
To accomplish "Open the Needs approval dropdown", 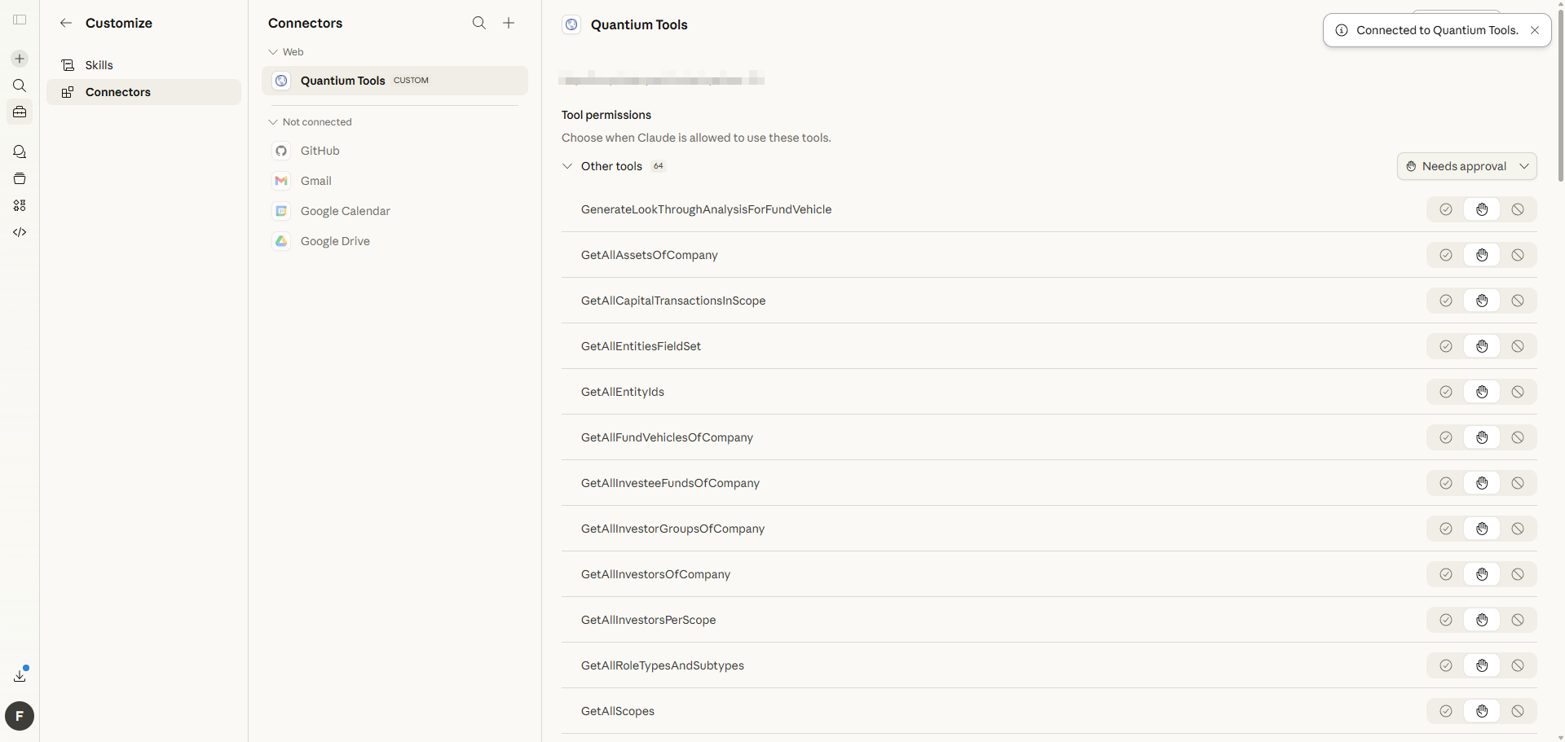I will pos(1466,166).
